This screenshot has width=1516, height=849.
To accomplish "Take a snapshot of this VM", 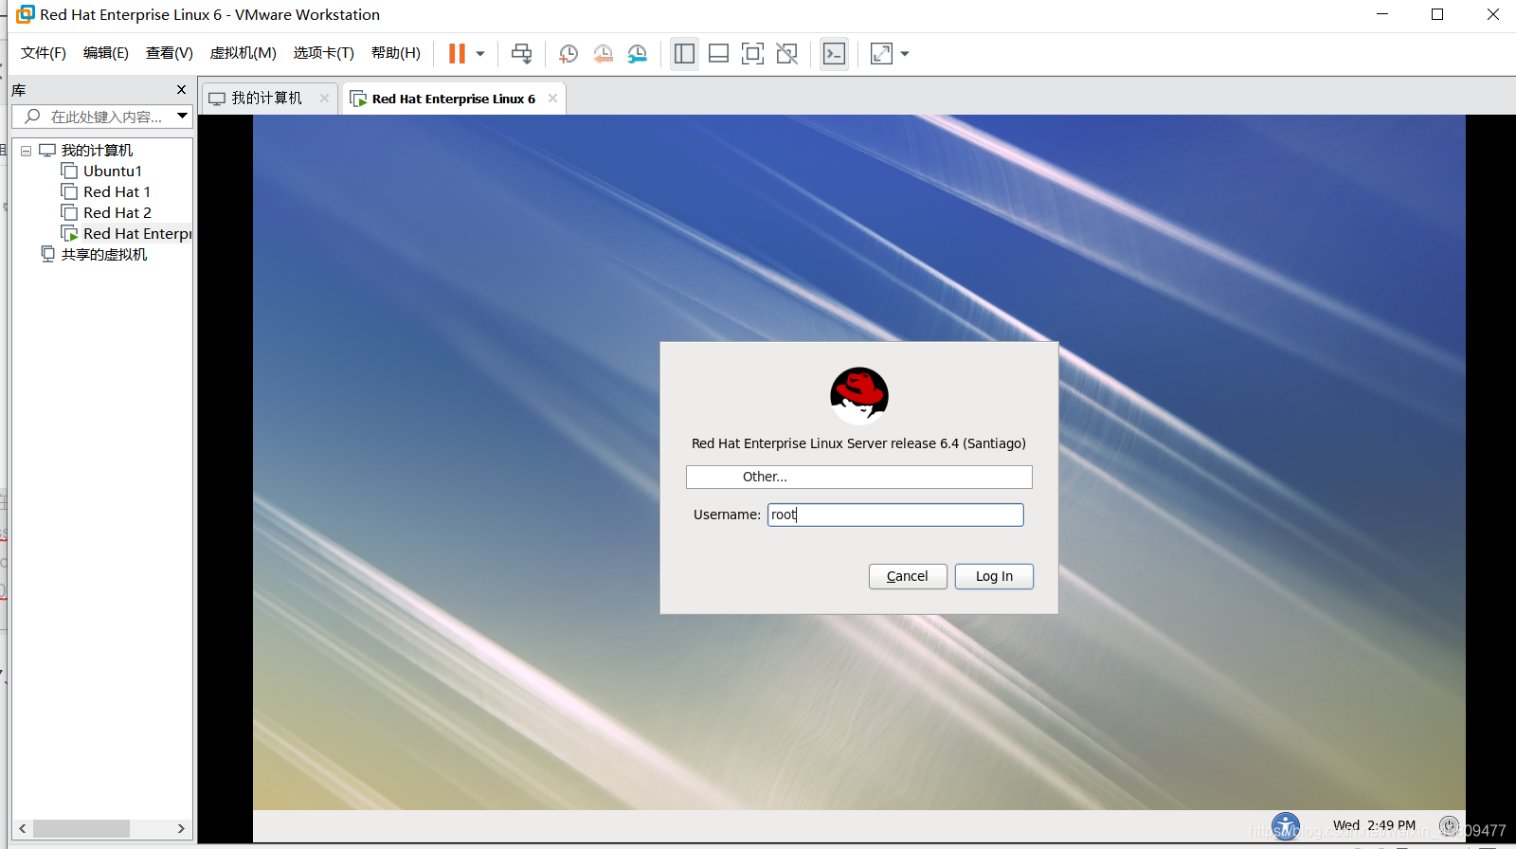I will click(x=568, y=54).
